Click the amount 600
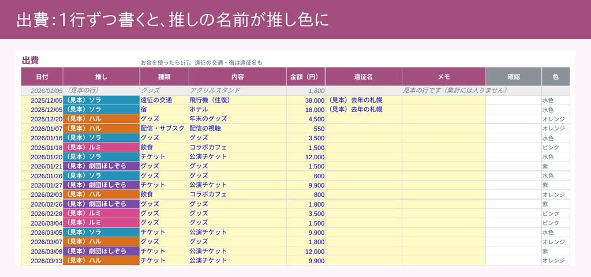591x277 pixels. click(x=306, y=175)
